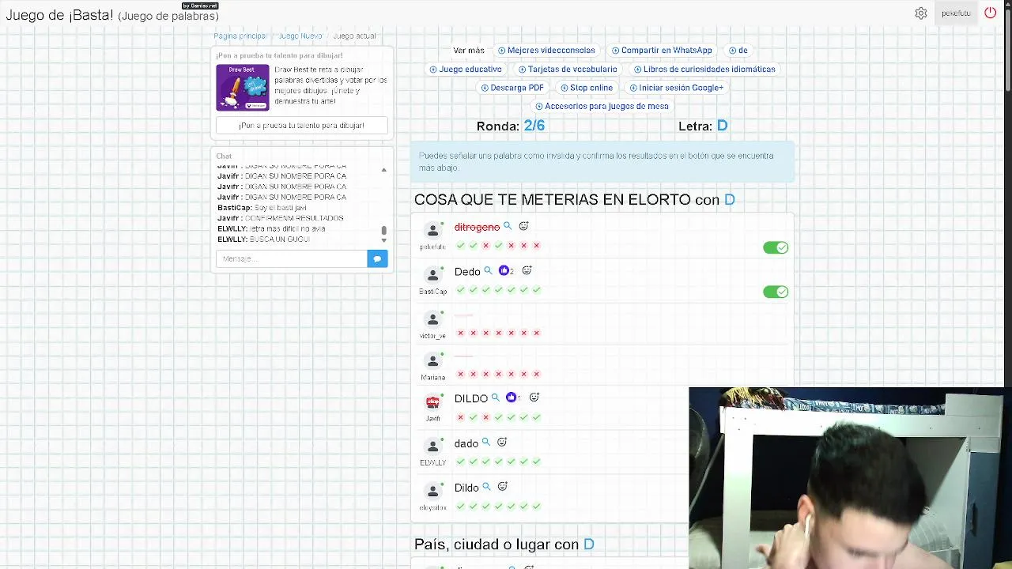Click Javifr's red avatar image
The width and height of the screenshot is (1012, 569).
tap(432, 402)
